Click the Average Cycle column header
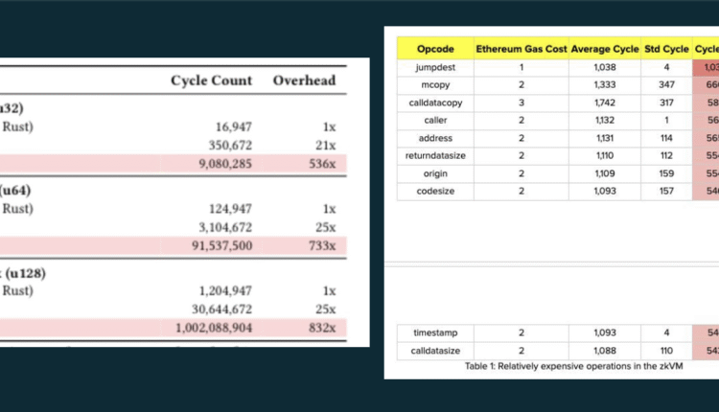The image size is (719, 412). 604,48
